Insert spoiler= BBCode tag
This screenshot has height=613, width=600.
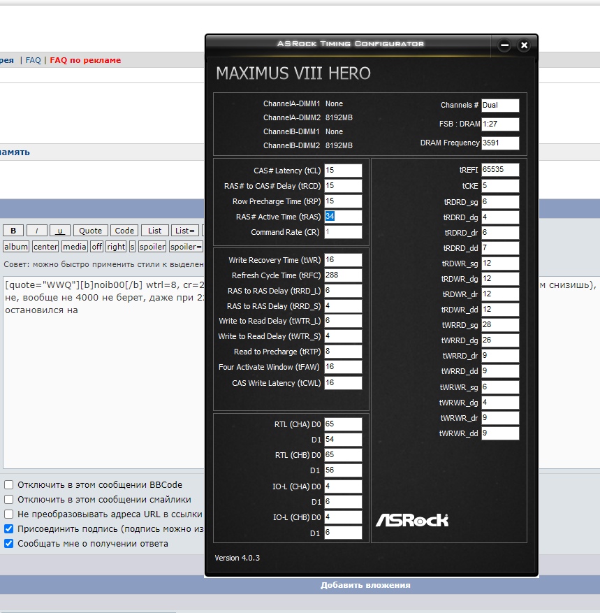pyautogui.click(x=186, y=246)
